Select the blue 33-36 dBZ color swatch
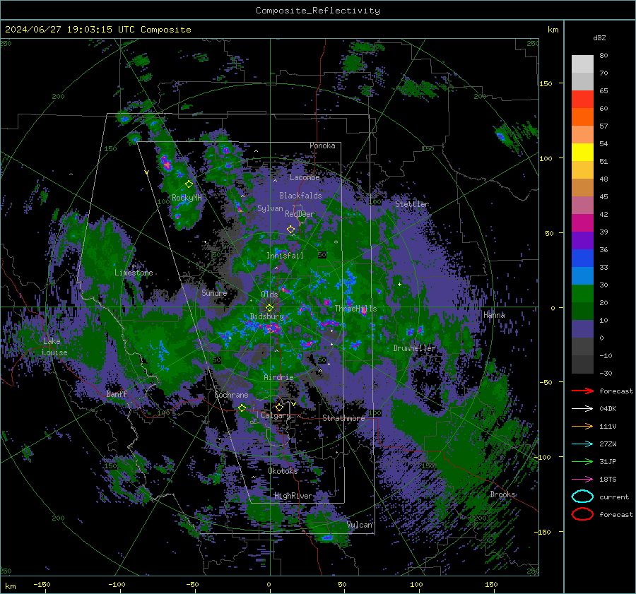 (582, 258)
